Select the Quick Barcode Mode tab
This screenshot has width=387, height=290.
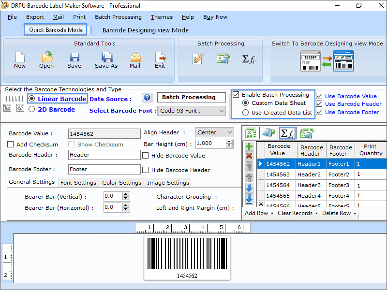click(56, 30)
